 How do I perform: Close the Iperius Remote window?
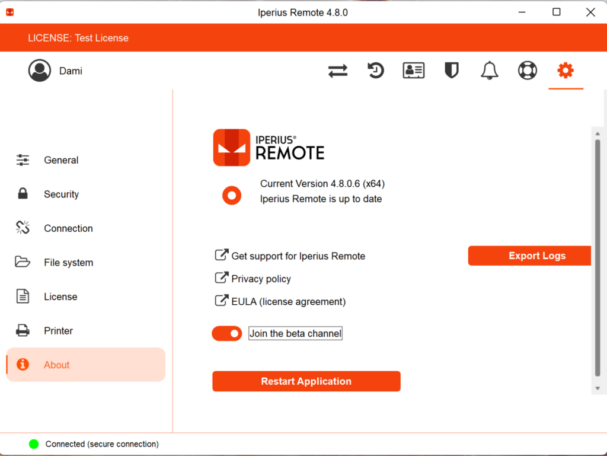(x=590, y=12)
